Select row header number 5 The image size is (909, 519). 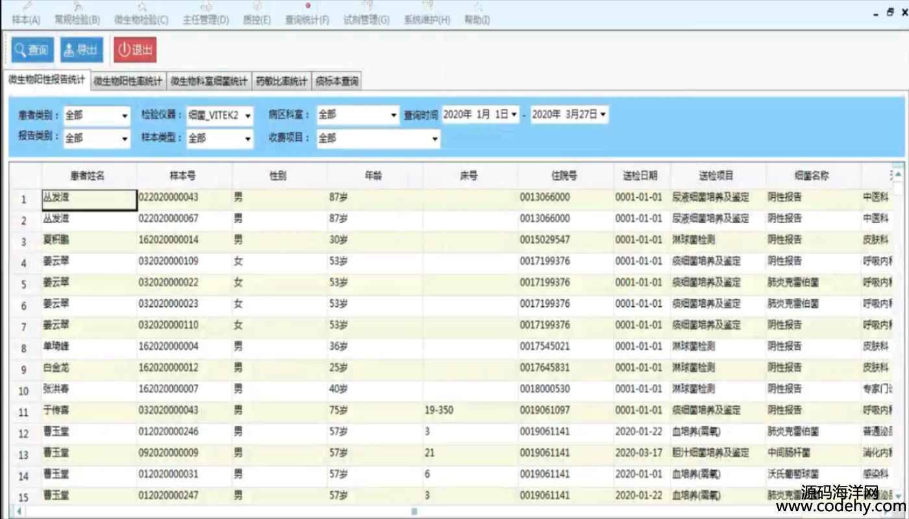26,284
